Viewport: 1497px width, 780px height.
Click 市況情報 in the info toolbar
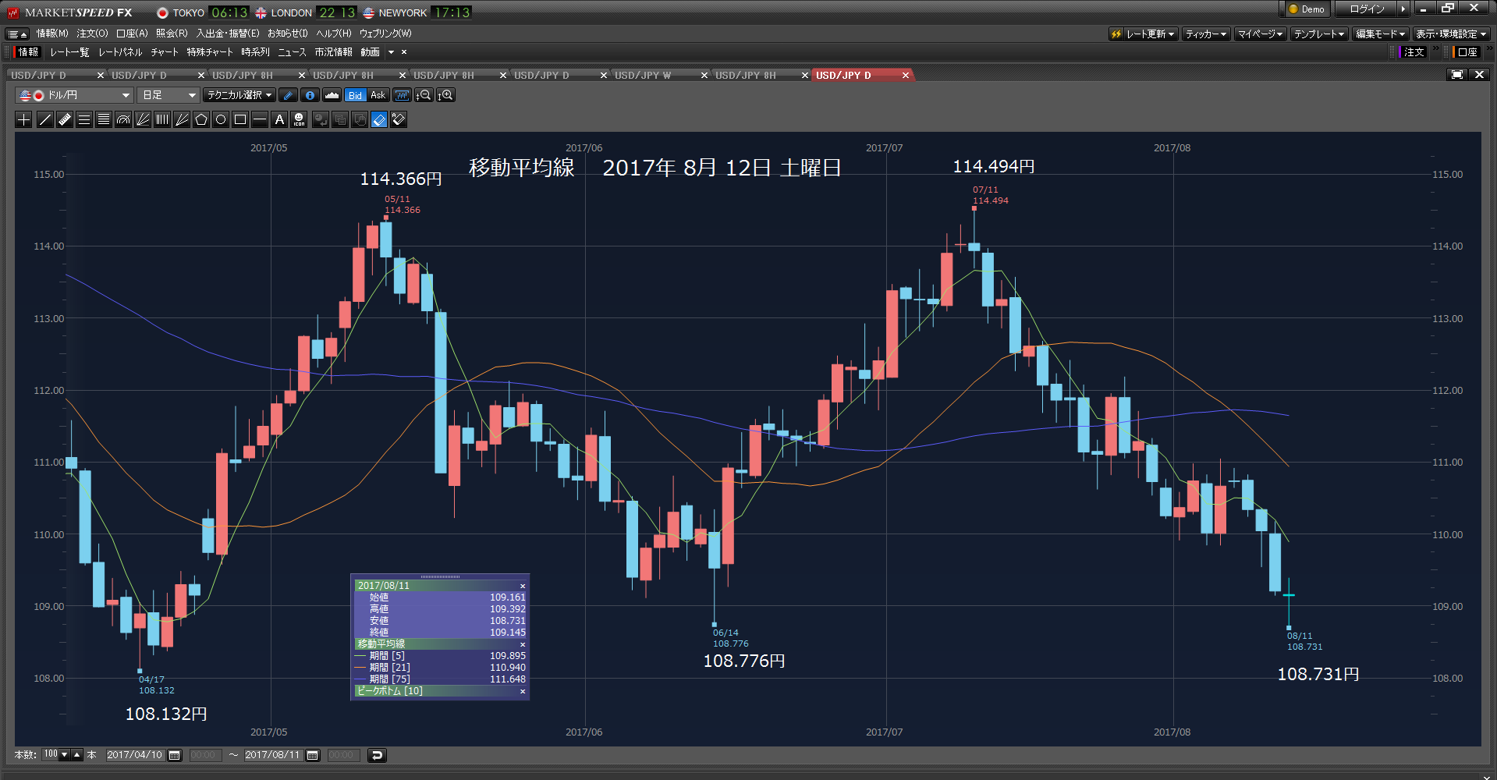click(x=333, y=52)
